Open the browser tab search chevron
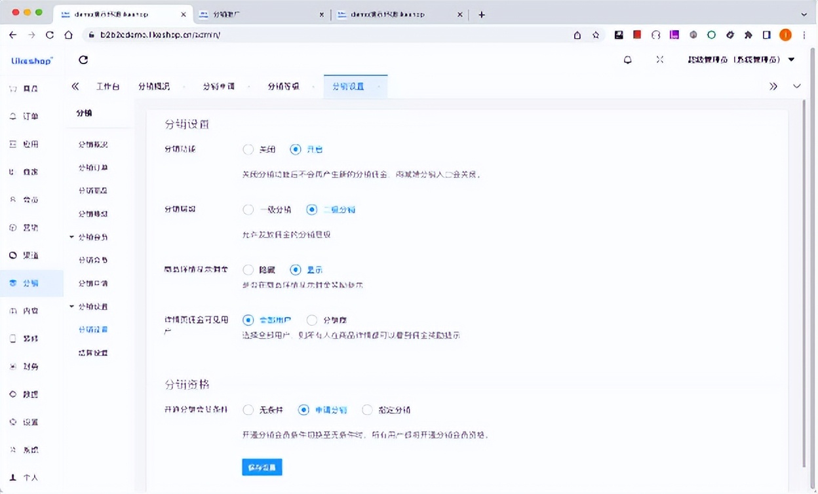Image resolution: width=818 pixels, height=494 pixels. point(804,14)
